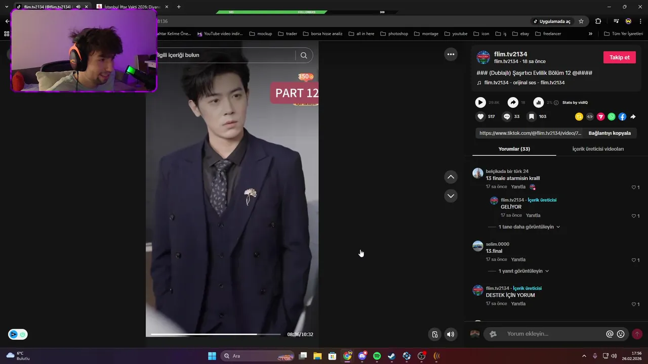The width and height of the screenshot is (648, 364).
Task: Click the info icon next to 2%
Action: click(556, 103)
